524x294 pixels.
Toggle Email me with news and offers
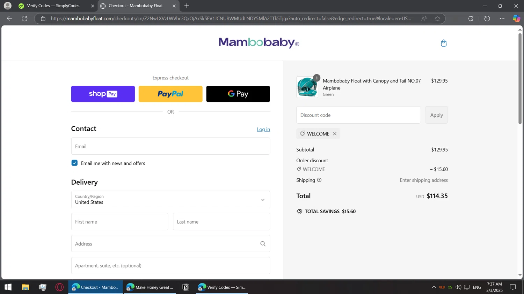click(74, 163)
